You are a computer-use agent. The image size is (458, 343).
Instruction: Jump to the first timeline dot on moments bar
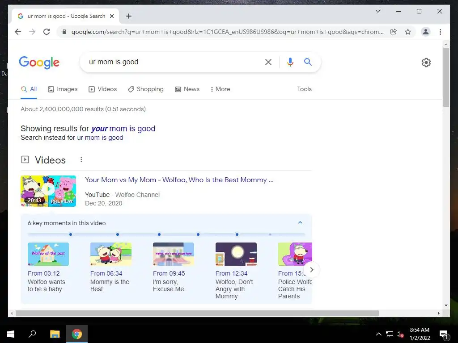point(71,234)
